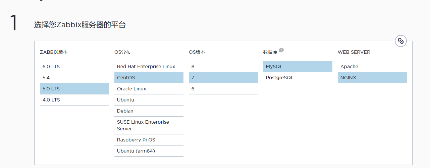Select OS version 8

(223, 67)
